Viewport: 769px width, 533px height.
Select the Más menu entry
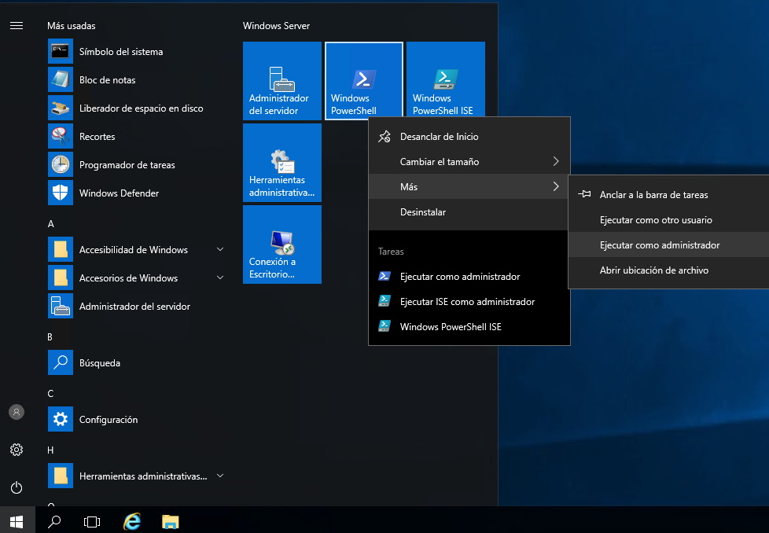(x=469, y=187)
